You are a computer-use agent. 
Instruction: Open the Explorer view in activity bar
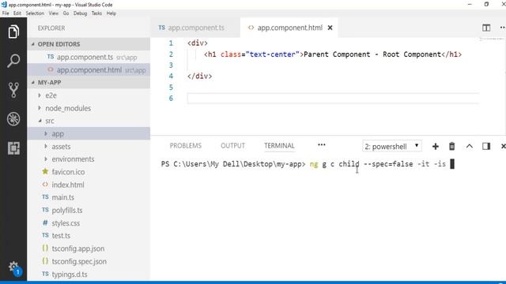pos(13,32)
